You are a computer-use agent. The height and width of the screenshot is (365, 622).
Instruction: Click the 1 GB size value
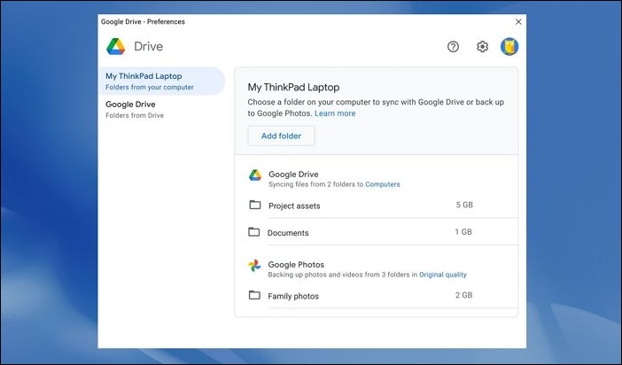463,232
